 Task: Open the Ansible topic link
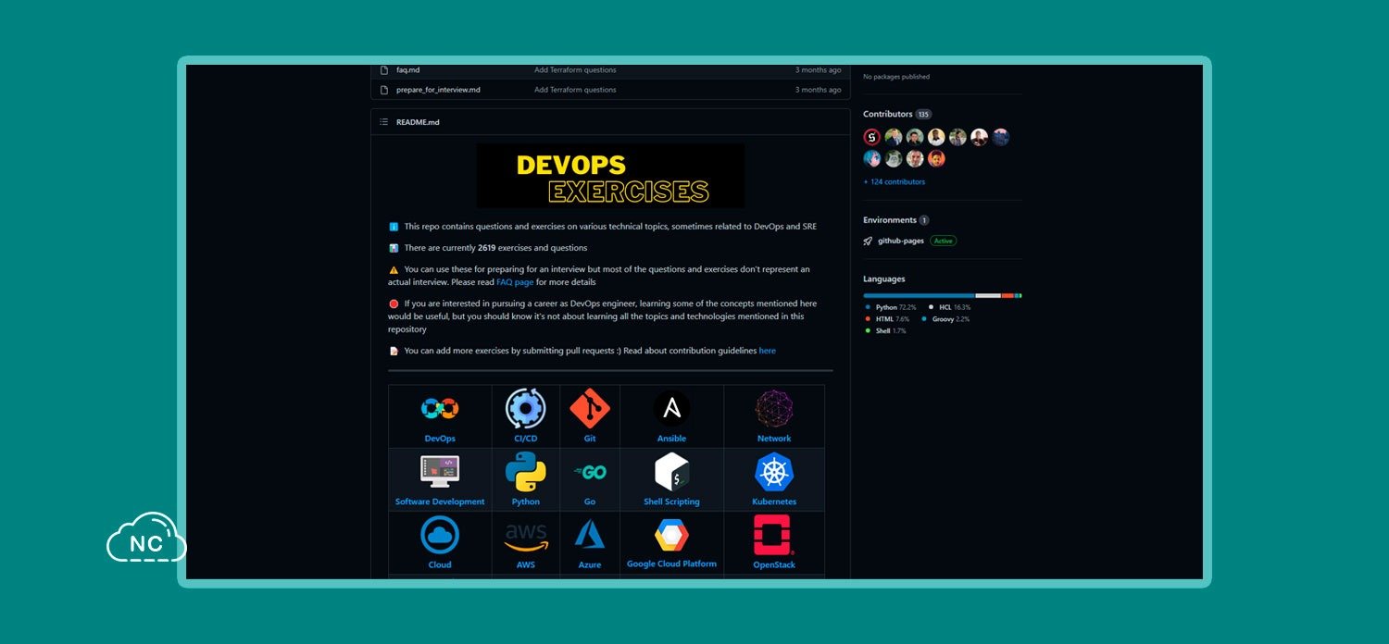tap(671, 439)
